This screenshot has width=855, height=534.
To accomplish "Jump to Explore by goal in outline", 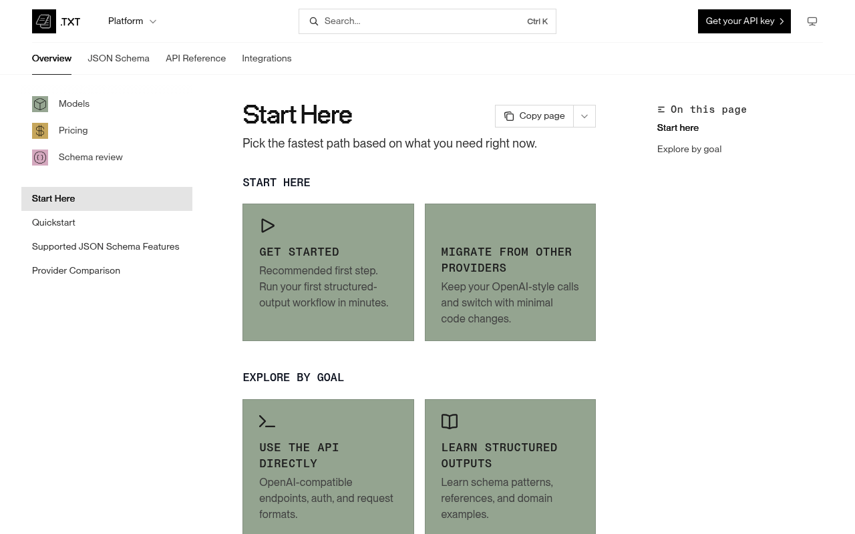I will pyautogui.click(x=689, y=150).
